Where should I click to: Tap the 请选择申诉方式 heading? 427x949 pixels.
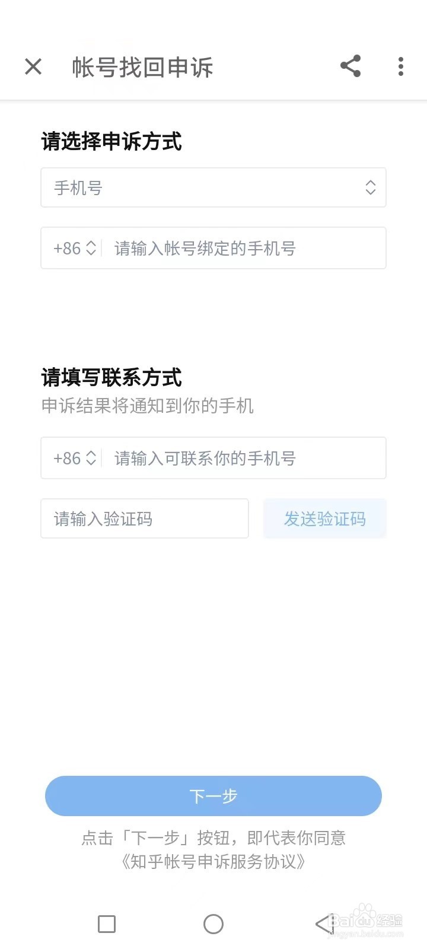click(x=111, y=141)
